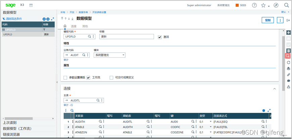Toggle the 激活 checkbox

(160, 37)
